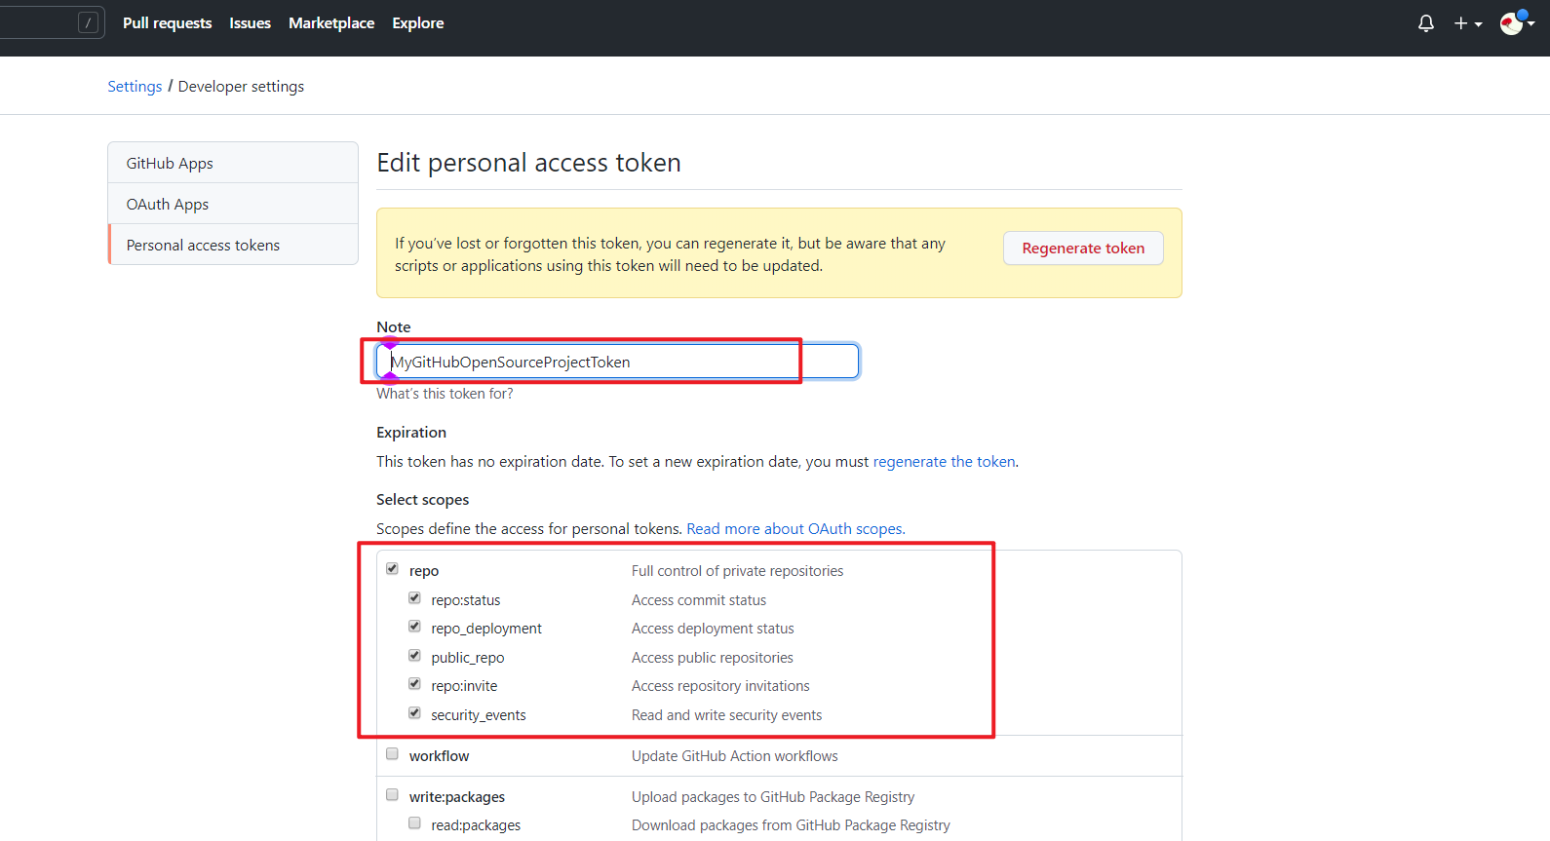Toggle the repo:status checkbox
The width and height of the screenshot is (1550, 841).
pos(414,598)
